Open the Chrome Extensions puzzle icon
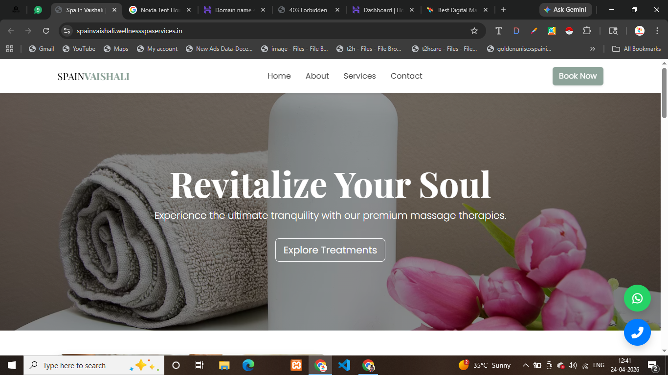 (587, 31)
